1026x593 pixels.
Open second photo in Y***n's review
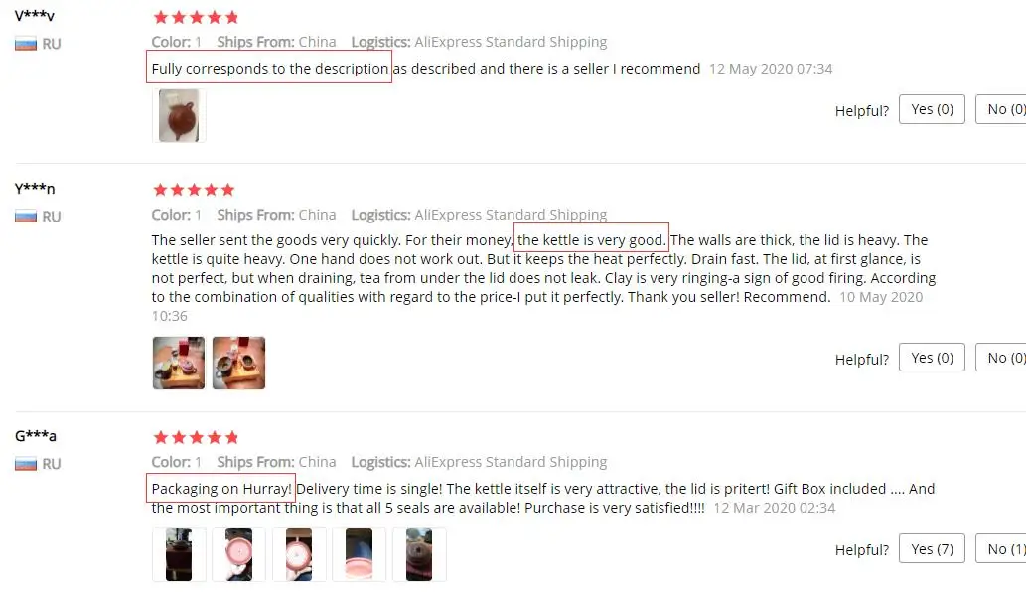238,363
